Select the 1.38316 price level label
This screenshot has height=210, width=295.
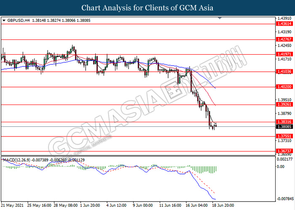click(284, 122)
